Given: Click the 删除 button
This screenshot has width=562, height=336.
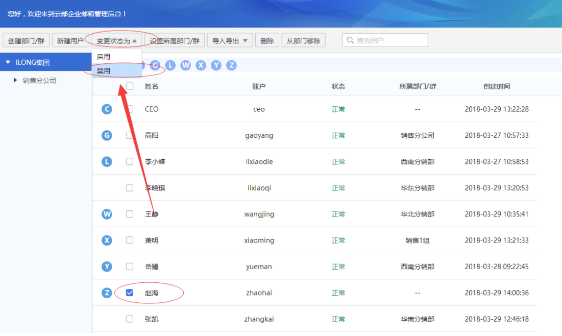Looking at the screenshot, I should pos(267,40).
